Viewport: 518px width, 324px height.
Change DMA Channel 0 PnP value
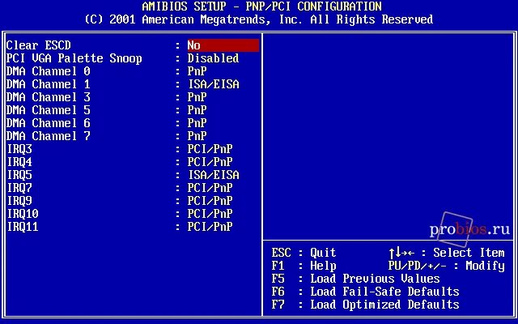[x=197, y=71]
